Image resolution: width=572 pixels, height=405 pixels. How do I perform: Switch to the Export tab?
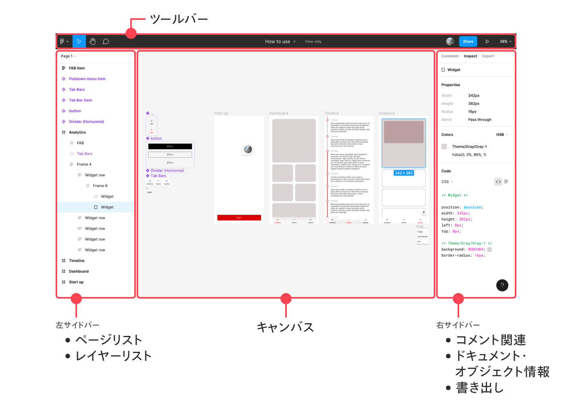[488, 56]
